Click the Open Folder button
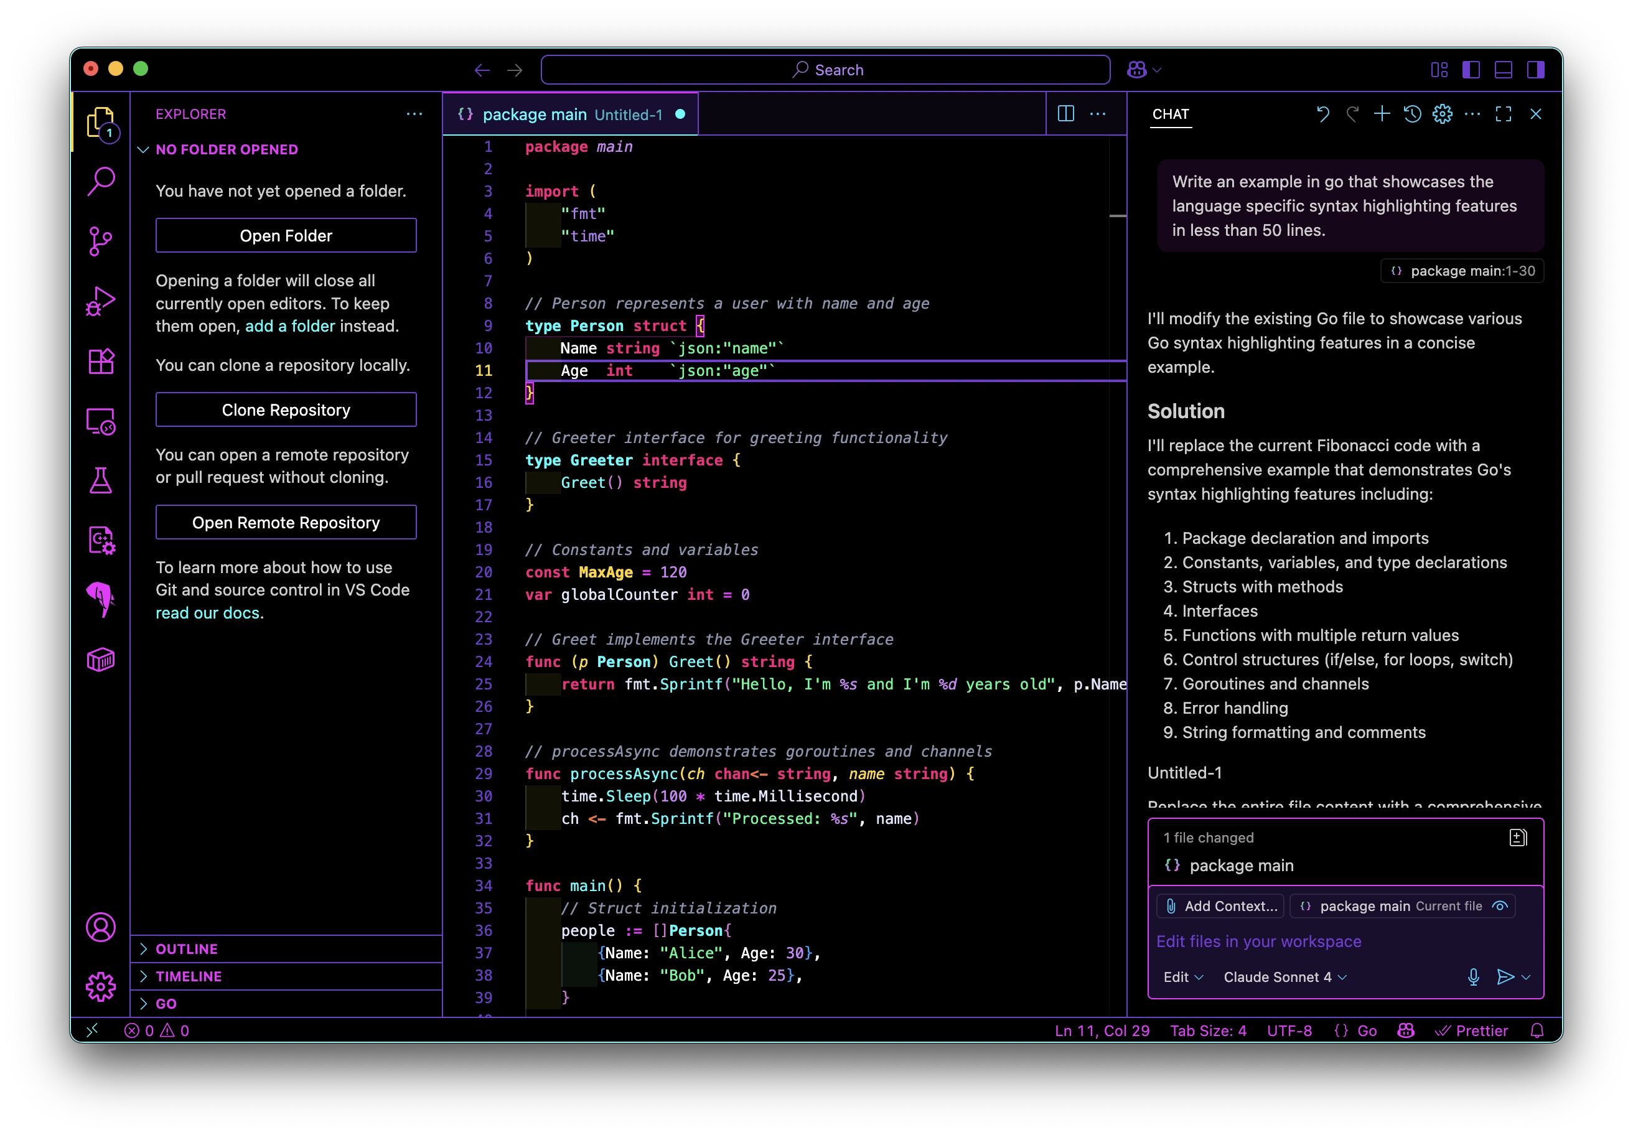The width and height of the screenshot is (1633, 1135). 286,235
